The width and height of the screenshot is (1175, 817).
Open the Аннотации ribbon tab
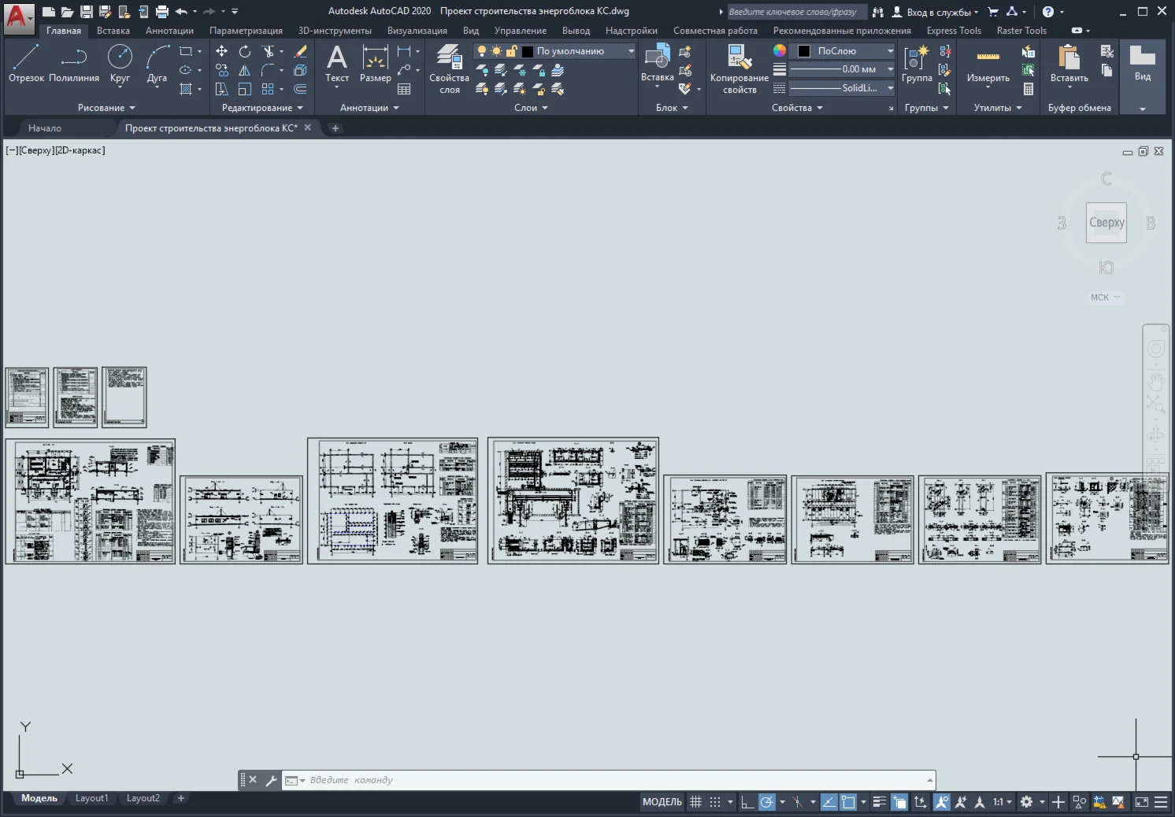click(x=169, y=31)
